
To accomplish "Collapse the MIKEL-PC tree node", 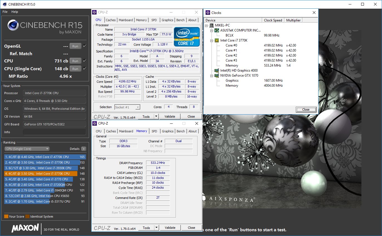I will (207, 25).
